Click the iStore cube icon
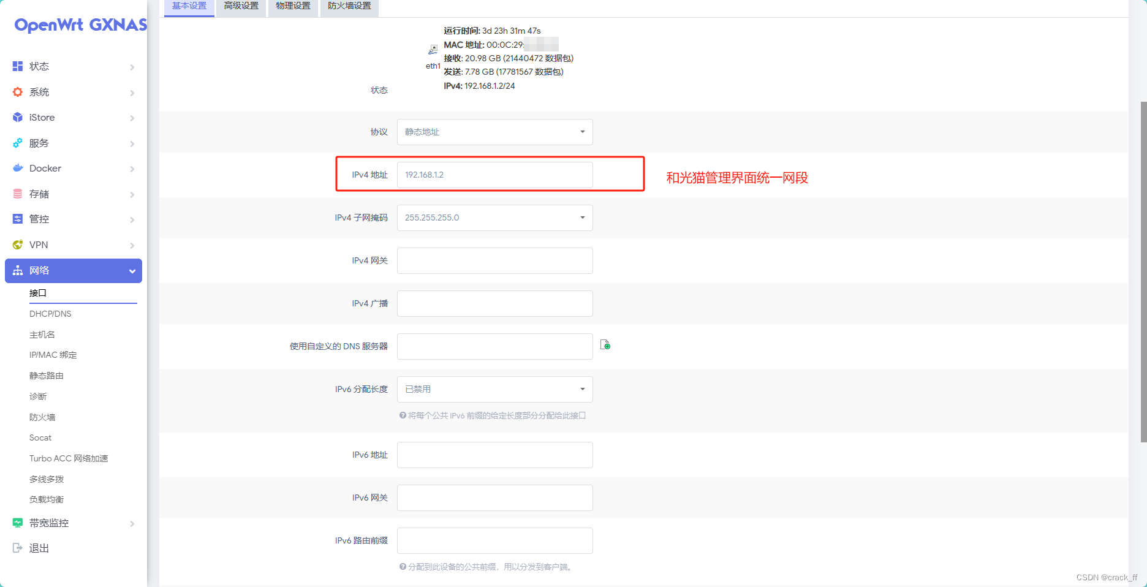Image resolution: width=1147 pixels, height=587 pixels. 18,117
